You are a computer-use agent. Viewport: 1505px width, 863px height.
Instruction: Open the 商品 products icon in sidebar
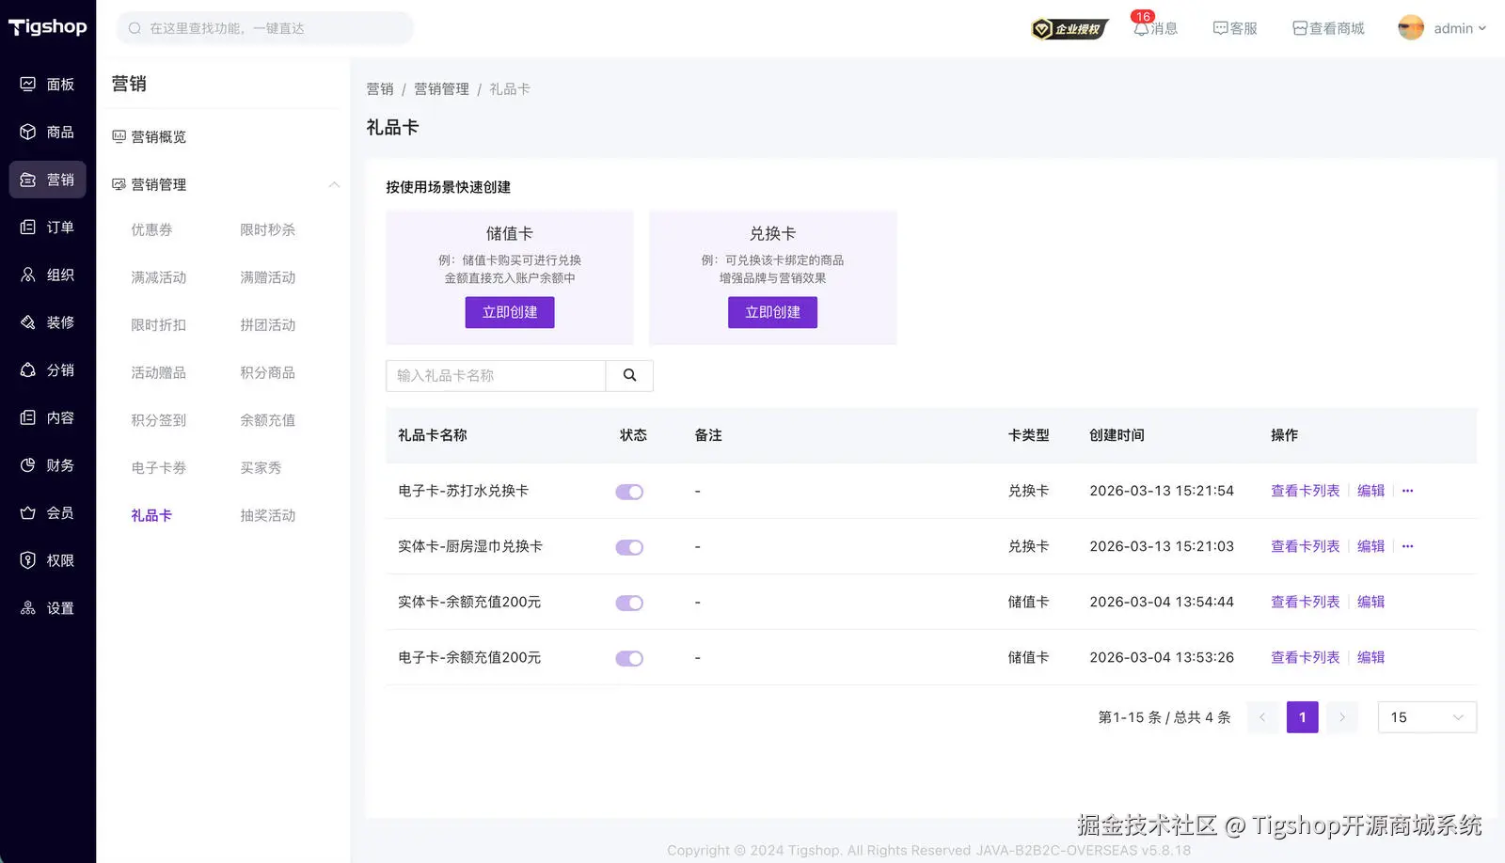pos(28,132)
